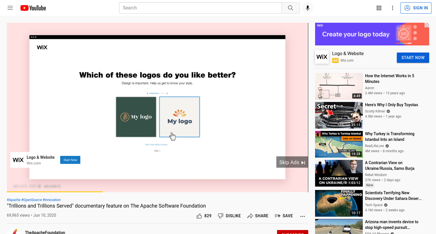
Task: Subscribe to the channel
Action: click(x=293, y=232)
